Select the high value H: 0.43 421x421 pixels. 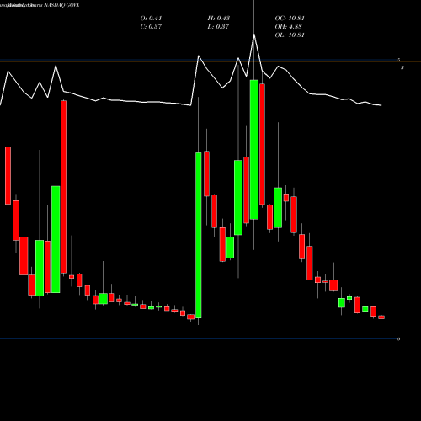click(219, 19)
